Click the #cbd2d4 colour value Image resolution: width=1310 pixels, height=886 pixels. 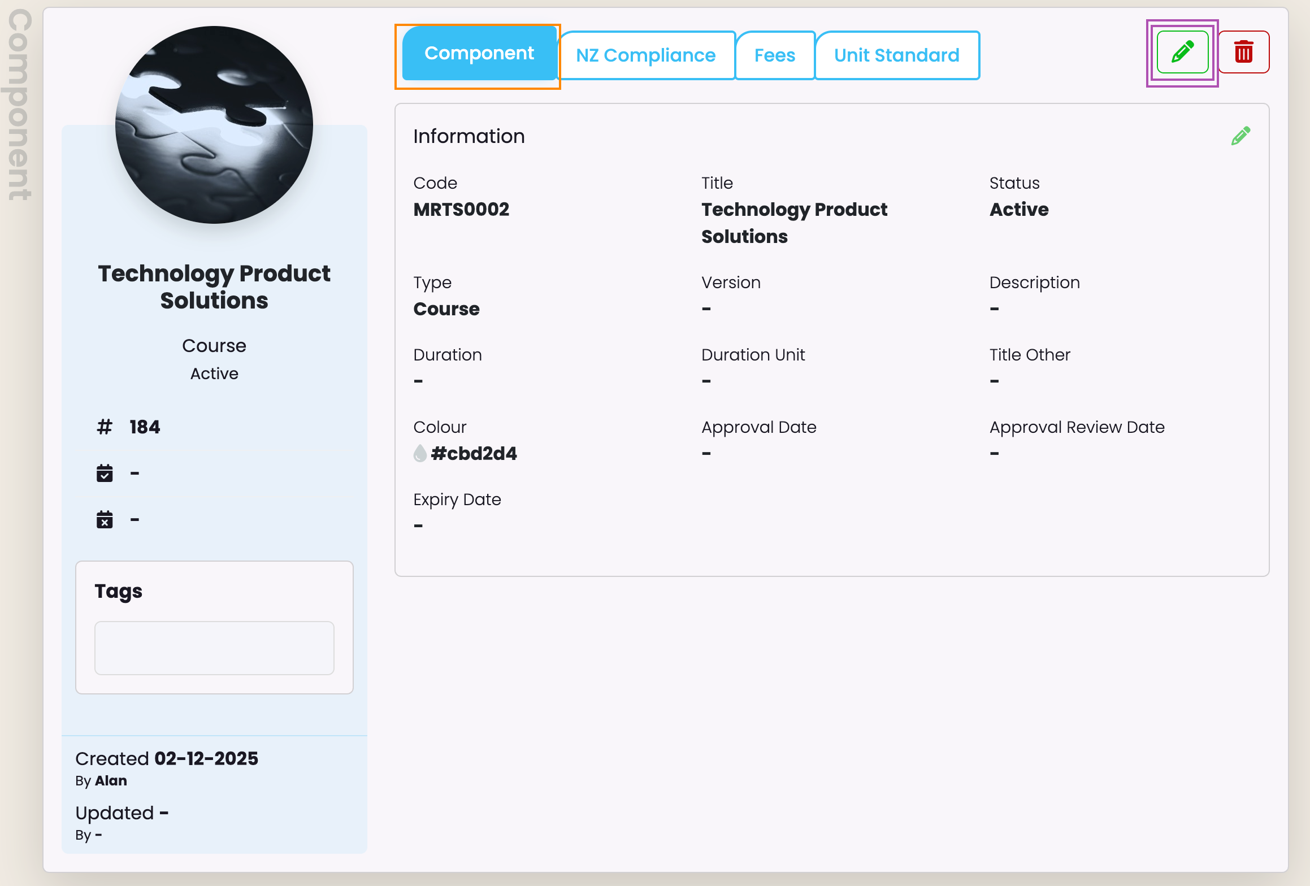coord(474,453)
